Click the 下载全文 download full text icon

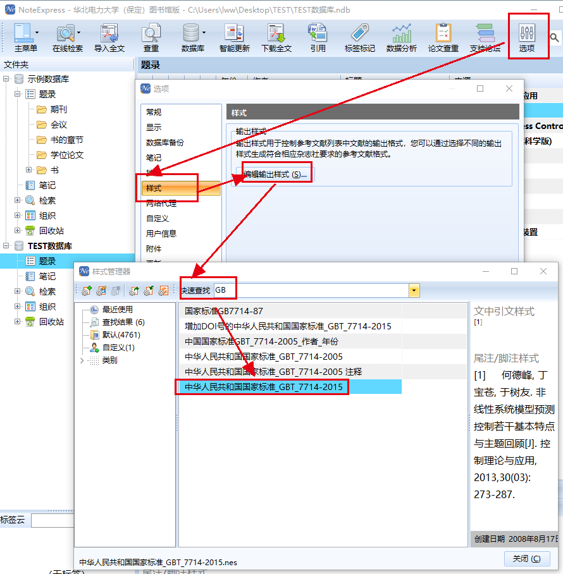click(x=276, y=33)
